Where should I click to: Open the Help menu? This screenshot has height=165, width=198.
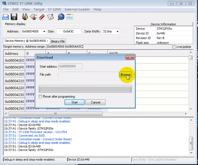[x=97, y=9]
